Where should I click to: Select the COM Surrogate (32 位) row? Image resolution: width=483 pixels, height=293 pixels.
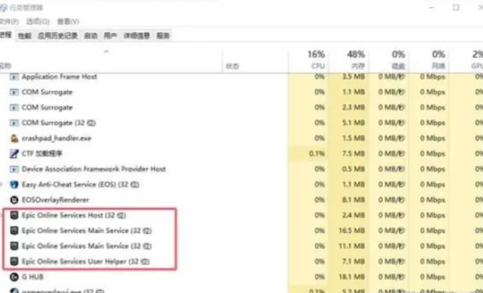point(240,123)
